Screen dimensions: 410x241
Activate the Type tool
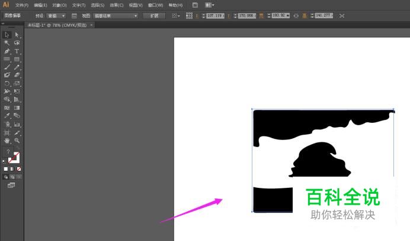pos(17,51)
